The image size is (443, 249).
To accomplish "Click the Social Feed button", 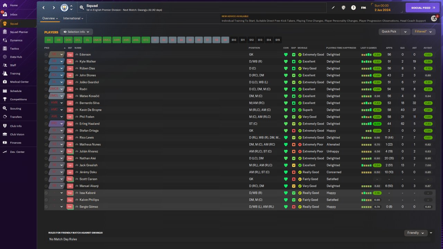I will [423, 8].
